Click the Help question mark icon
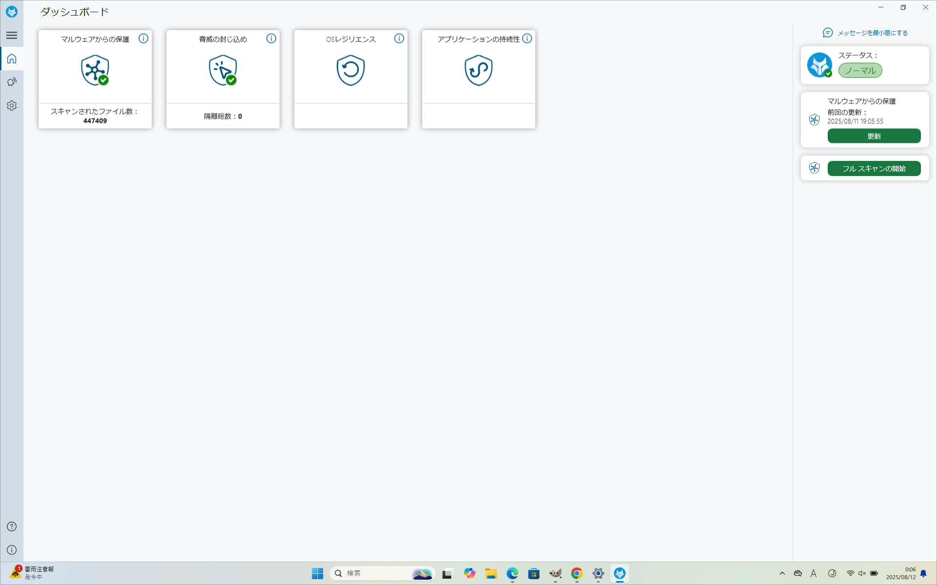Viewport: 937px width, 585px height. coord(12,526)
